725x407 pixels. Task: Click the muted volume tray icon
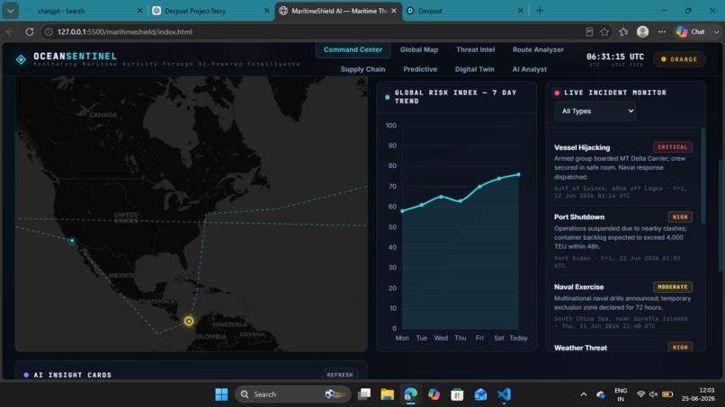653,394
